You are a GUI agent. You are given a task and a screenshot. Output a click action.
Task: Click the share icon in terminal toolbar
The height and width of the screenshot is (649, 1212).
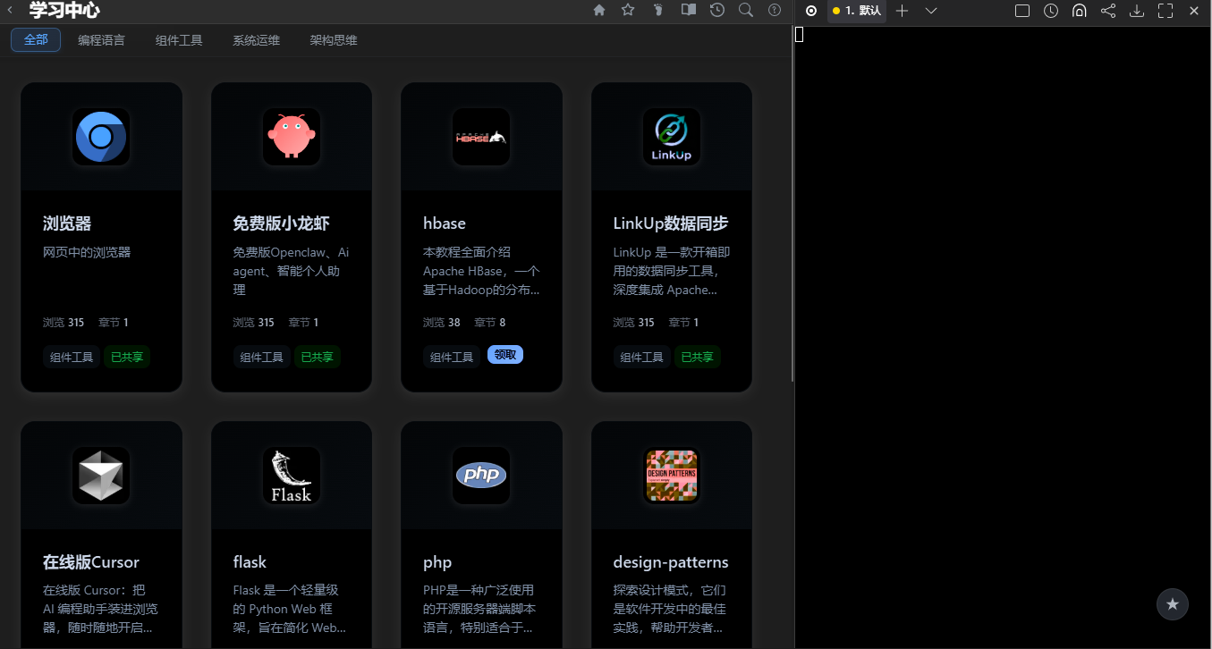coord(1108,11)
